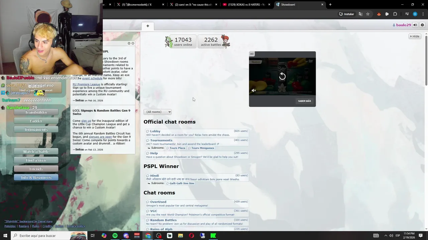Open the system volume tray icon
The height and width of the screenshot is (240, 428).
pyautogui.click(x=391, y=236)
